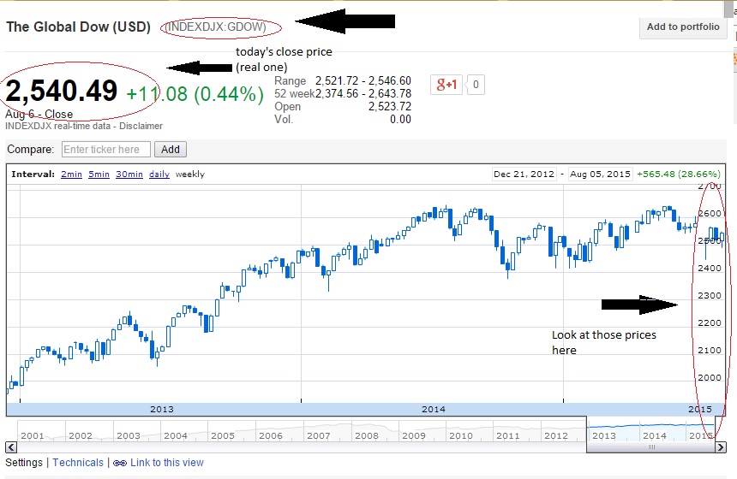Switch chart interval to 5min
The image size is (737, 479).
[99, 174]
